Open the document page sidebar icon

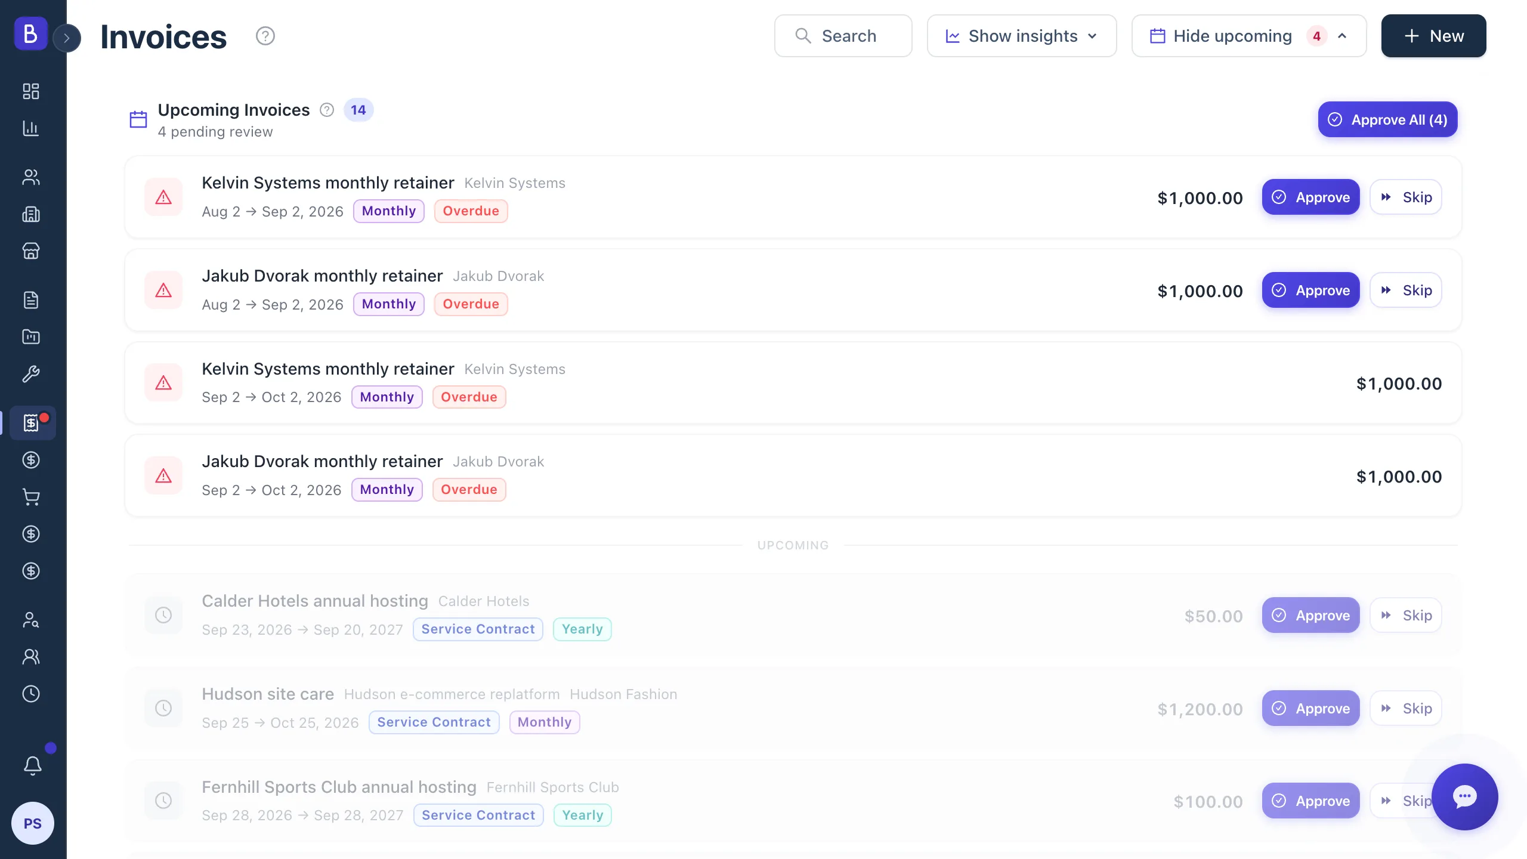tap(31, 300)
